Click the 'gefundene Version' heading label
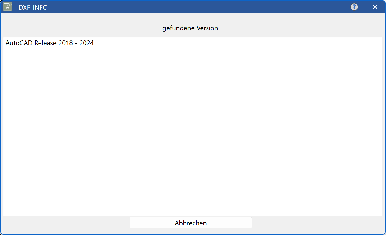The width and height of the screenshot is (386, 235). 190,28
